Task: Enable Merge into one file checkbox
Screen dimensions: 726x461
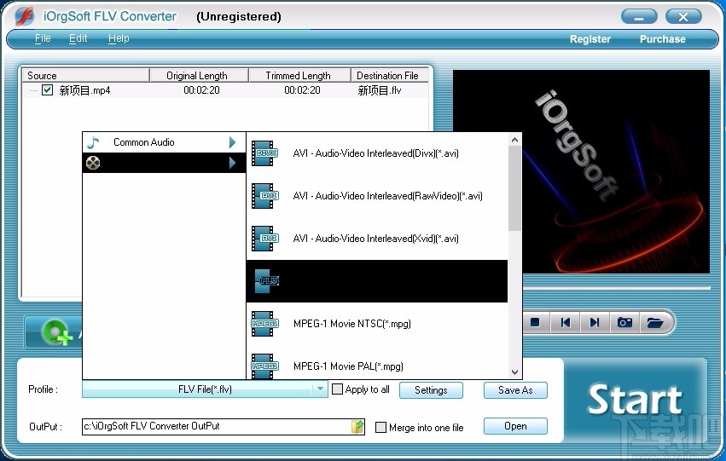Action: (380, 427)
